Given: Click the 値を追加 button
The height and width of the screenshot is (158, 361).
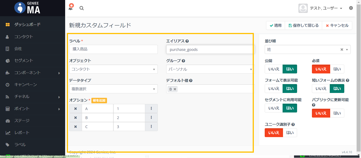Looking at the screenshot, I should (99, 100).
